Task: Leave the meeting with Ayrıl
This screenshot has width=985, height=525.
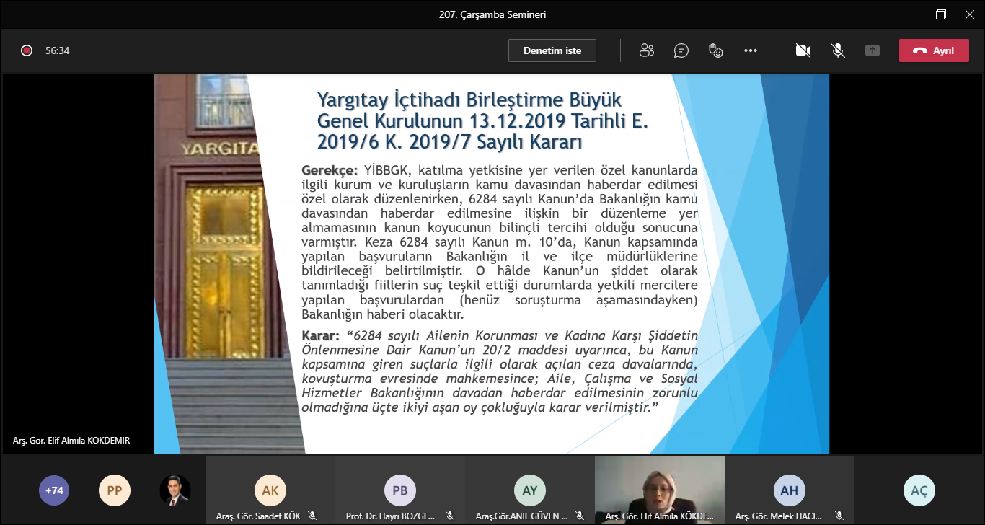Action: click(934, 50)
